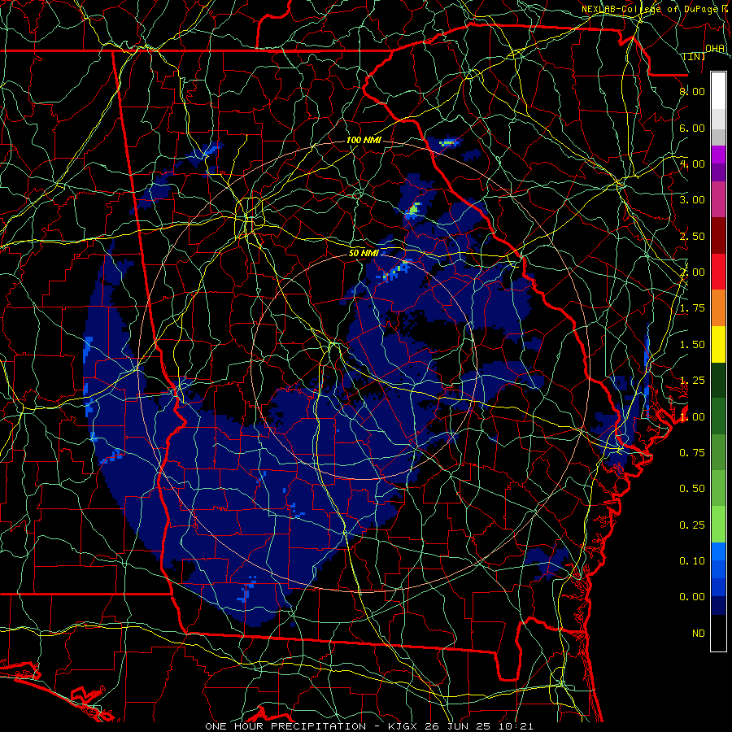The width and height of the screenshot is (732, 732).
Task: Select the 8.00 value on the scale
Action: point(692,91)
